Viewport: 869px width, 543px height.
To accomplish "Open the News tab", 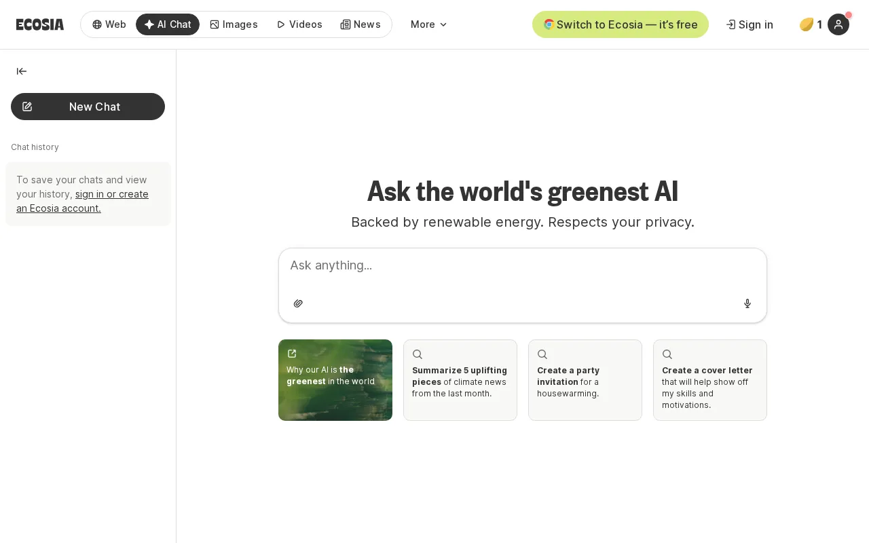I will coord(360,24).
